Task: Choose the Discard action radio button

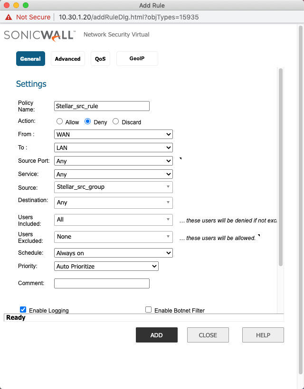Action: click(115, 121)
